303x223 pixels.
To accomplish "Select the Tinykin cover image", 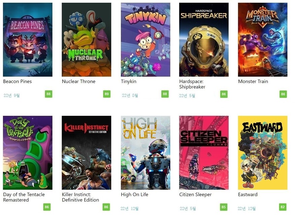I will [145, 40].
